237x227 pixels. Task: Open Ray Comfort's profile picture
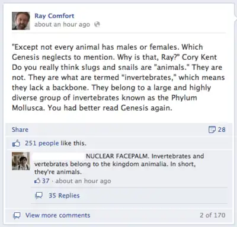21,21
